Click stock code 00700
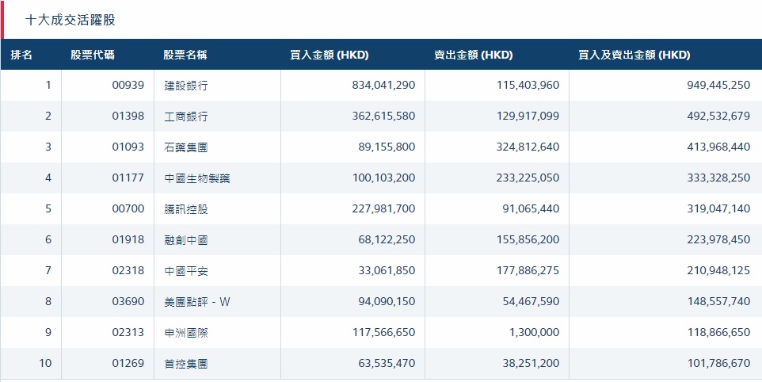 (x=128, y=209)
